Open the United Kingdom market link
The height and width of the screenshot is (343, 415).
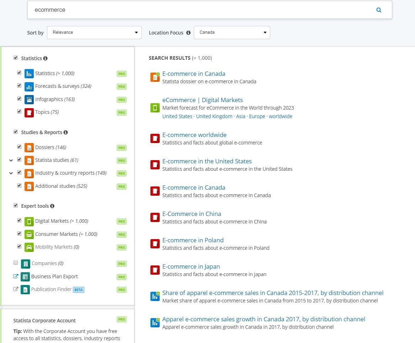[x=214, y=116]
